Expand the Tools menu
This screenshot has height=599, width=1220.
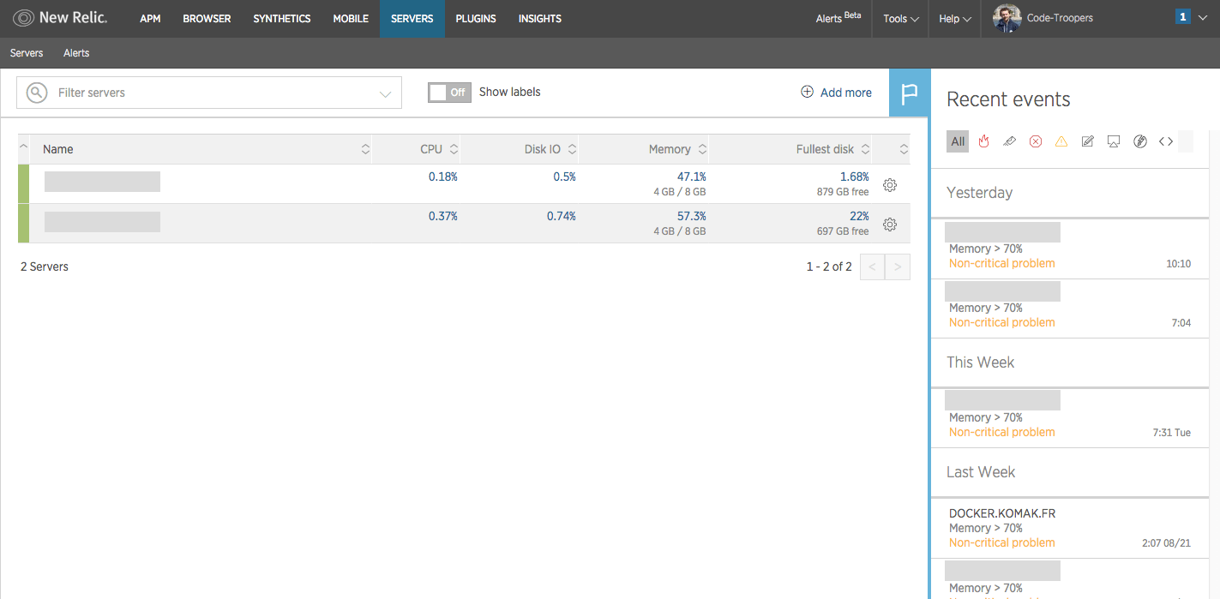pos(900,19)
